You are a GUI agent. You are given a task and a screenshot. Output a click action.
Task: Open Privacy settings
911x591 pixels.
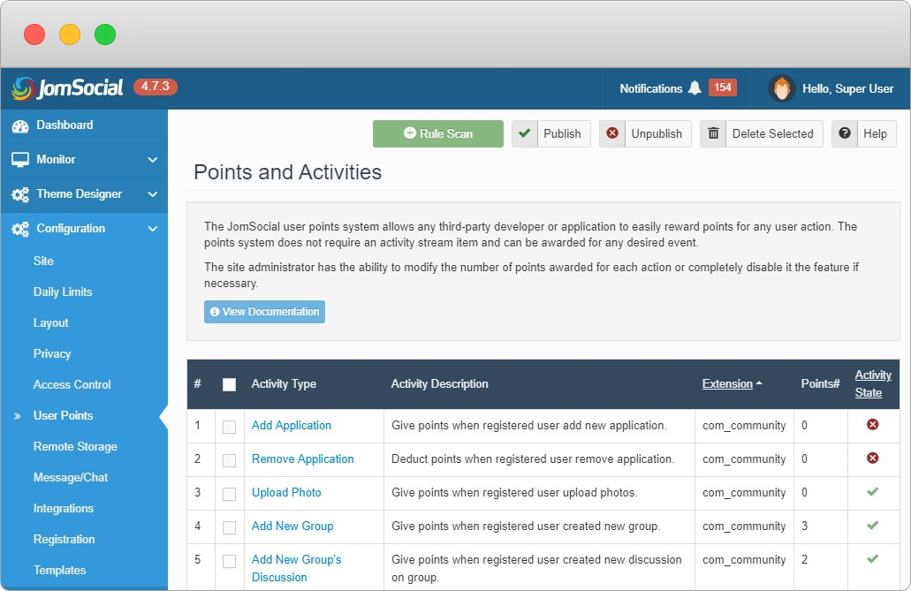tap(52, 354)
